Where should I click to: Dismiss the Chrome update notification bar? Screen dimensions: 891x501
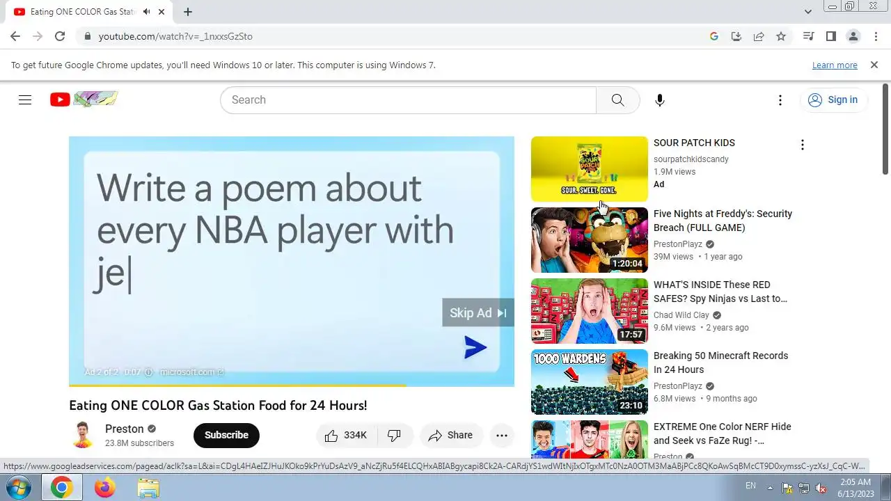click(x=874, y=65)
